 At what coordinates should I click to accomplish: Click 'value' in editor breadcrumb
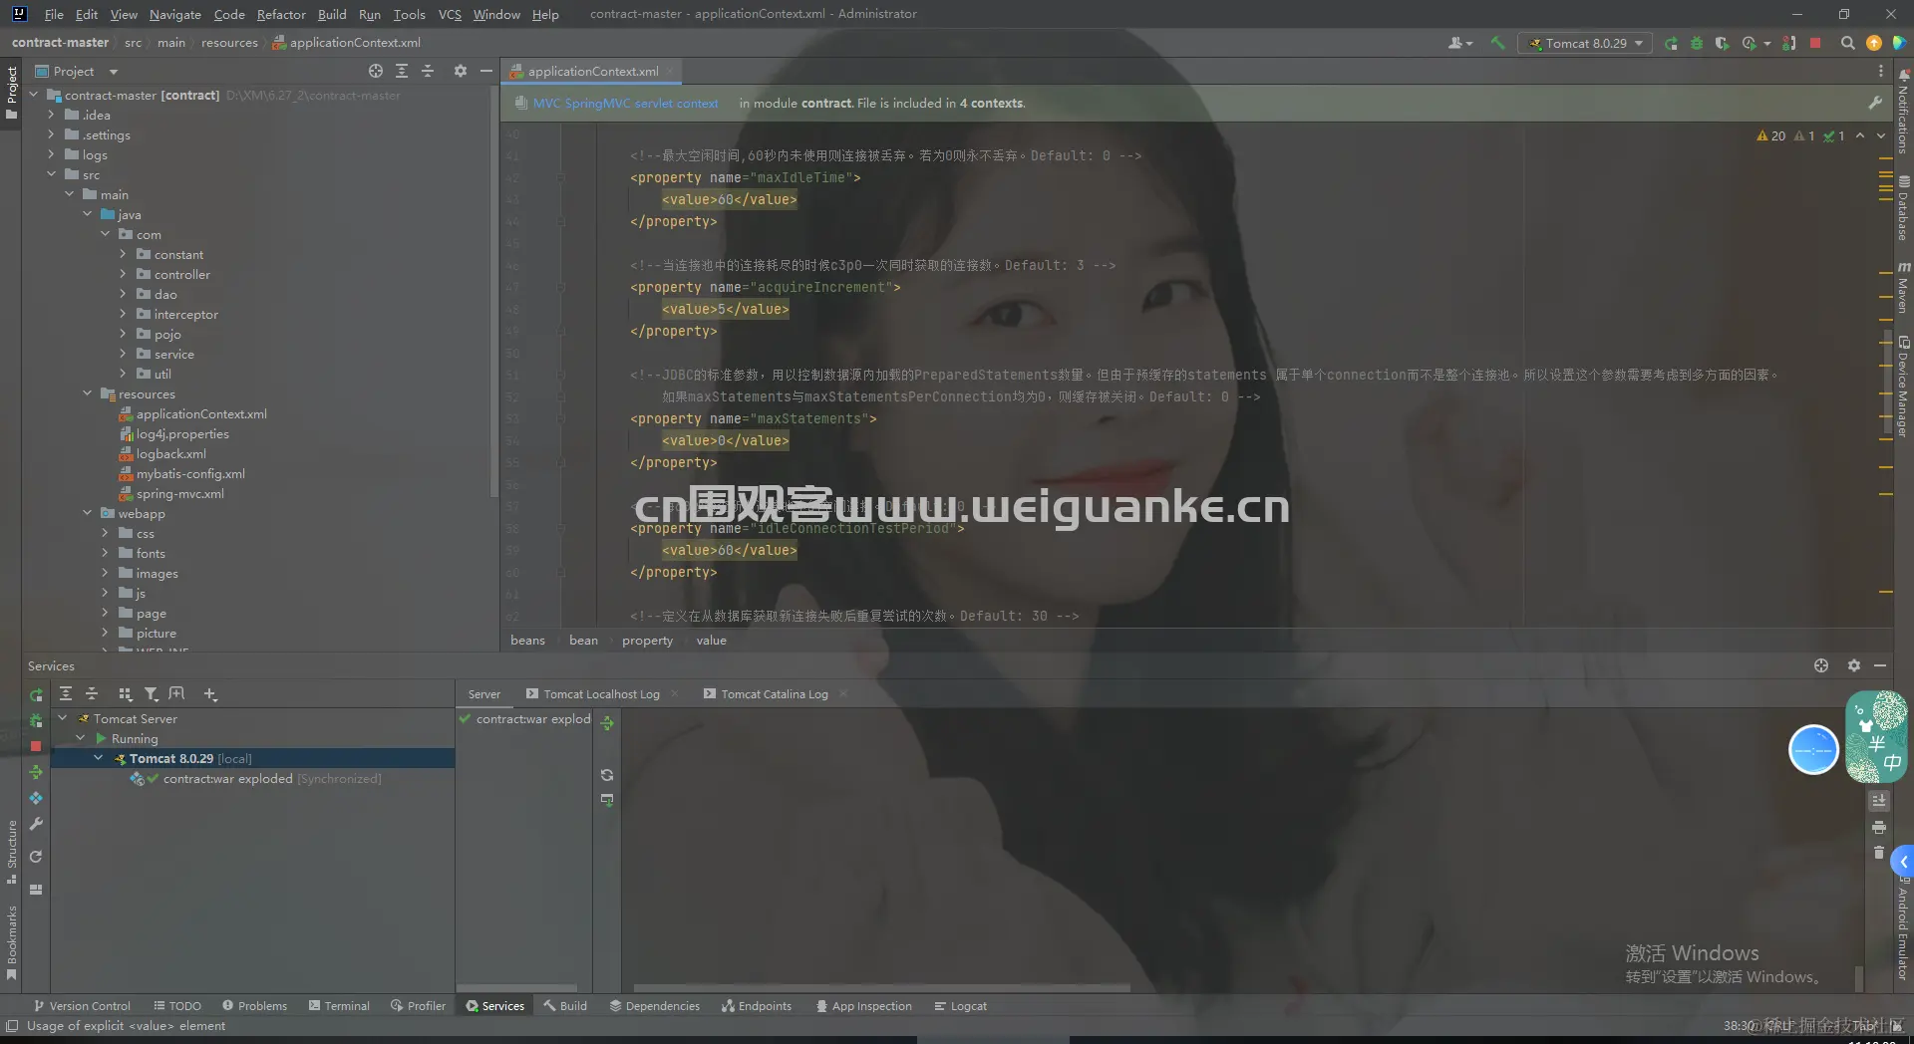(x=711, y=641)
